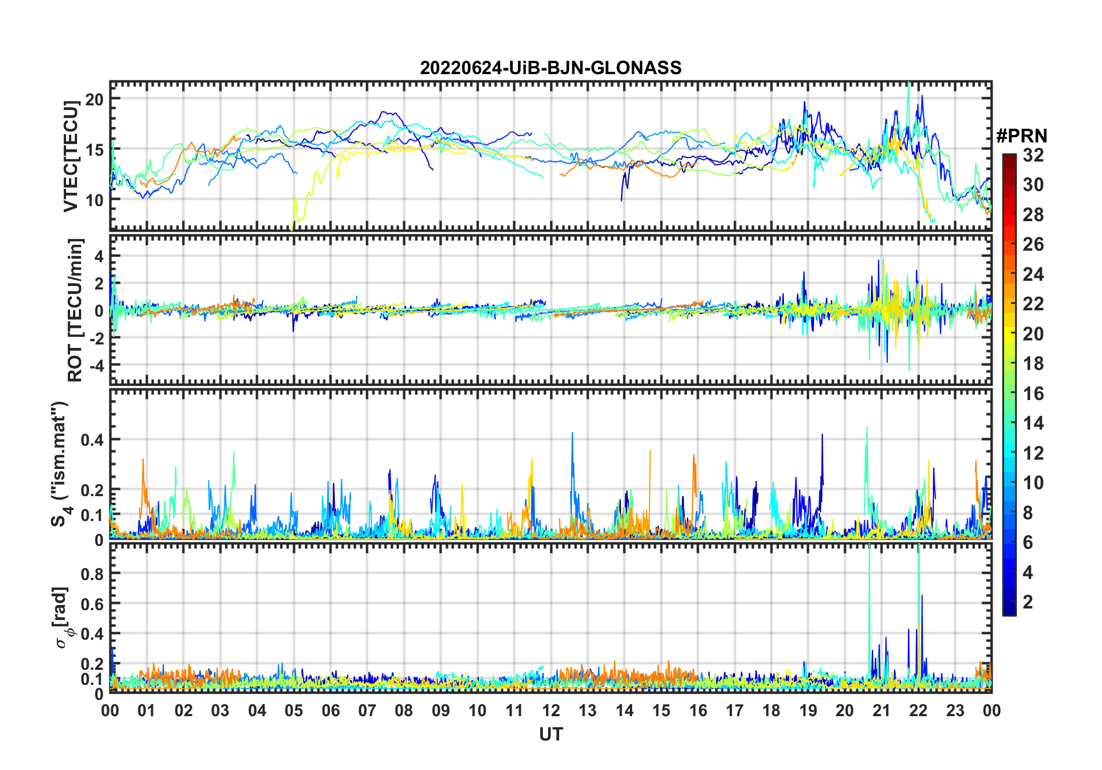The width and height of the screenshot is (1102, 770).
Task: Click the #PRN colorbar title
Action: click(x=1021, y=136)
